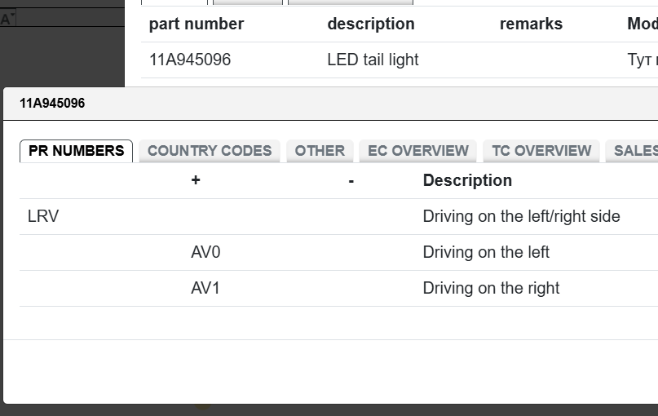This screenshot has height=416, width=658.
Task: Click the dialog title 11A945096
Action: [x=52, y=104]
